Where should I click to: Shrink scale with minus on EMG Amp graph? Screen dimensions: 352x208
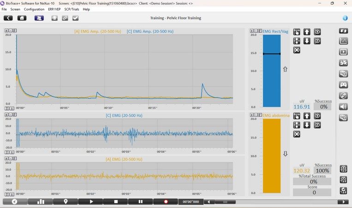[x=11, y=31]
